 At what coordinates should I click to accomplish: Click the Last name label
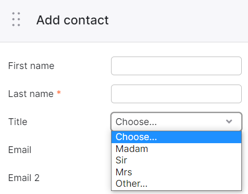coord(31,94)
